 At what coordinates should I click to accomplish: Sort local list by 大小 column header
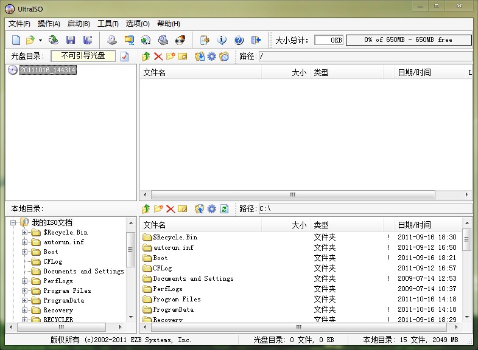[x=286, y=225]
